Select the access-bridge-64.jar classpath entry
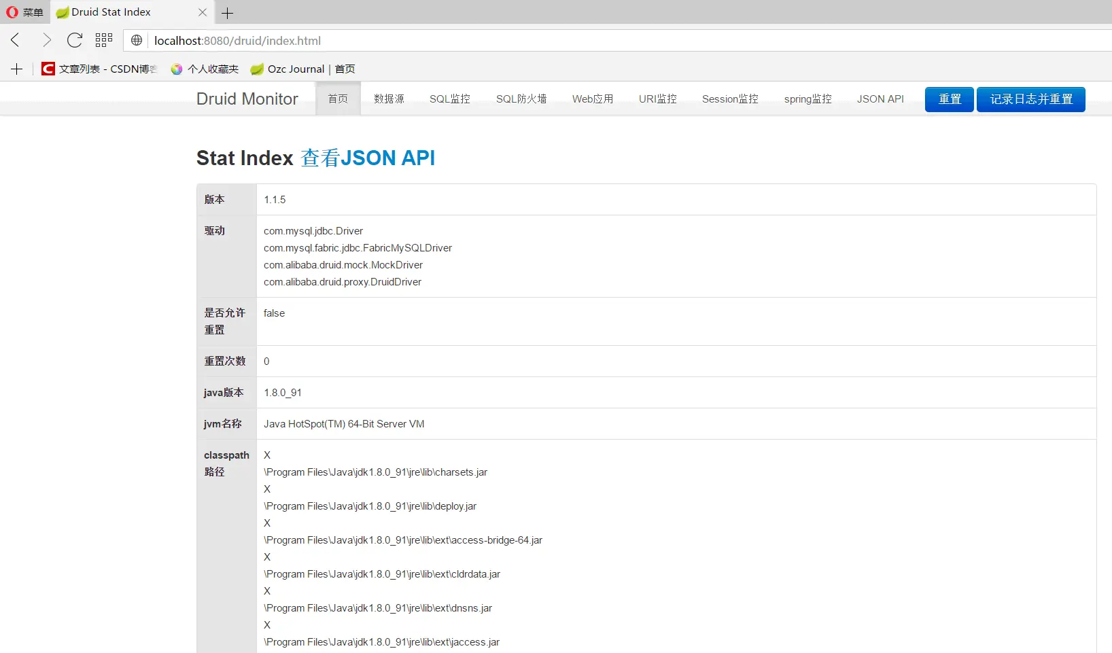Image resolution: width=1112 pixels, height=653 pixels. tap(403, 540)
